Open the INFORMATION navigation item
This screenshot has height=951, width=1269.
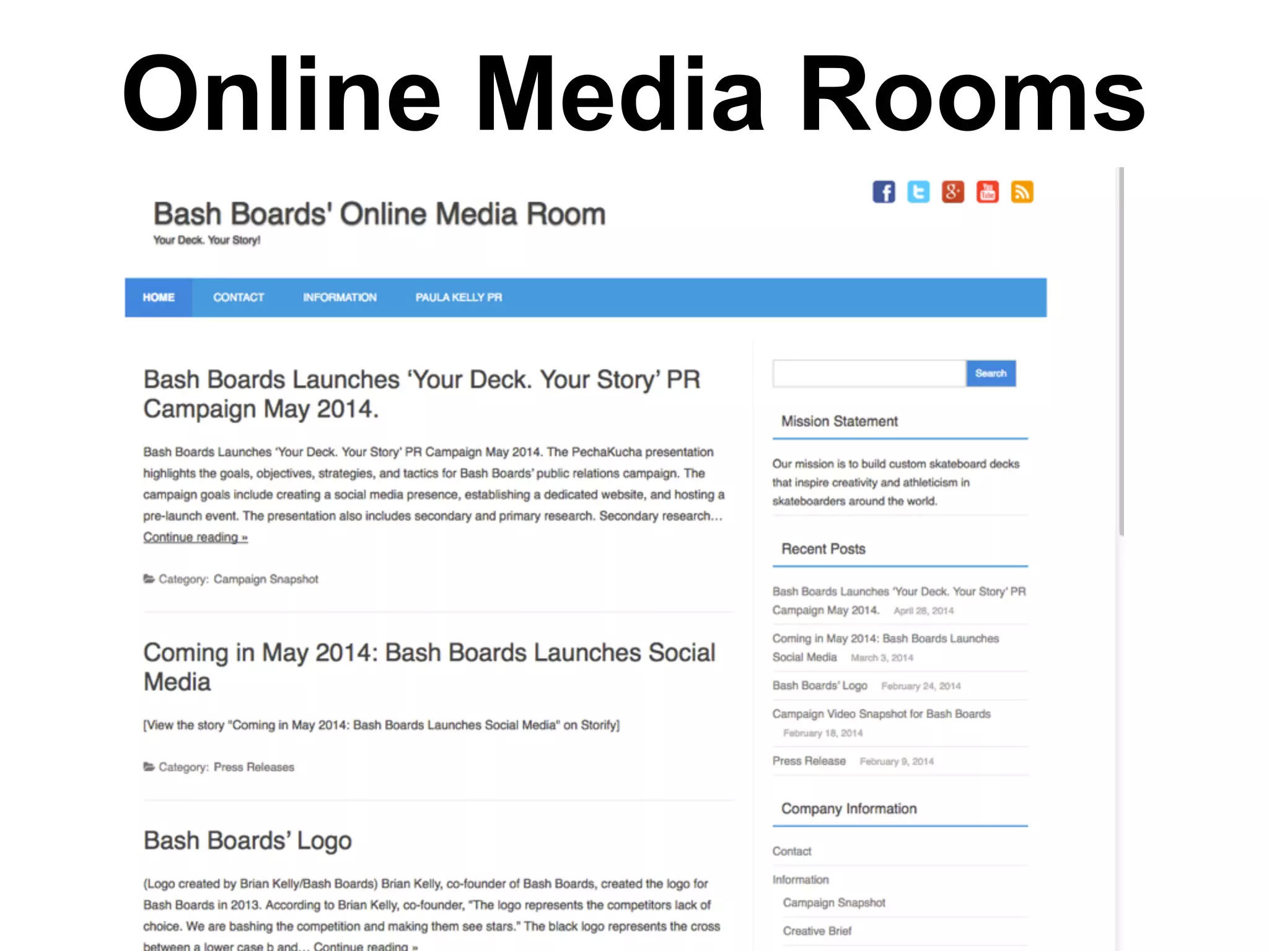tap(340, 298)
